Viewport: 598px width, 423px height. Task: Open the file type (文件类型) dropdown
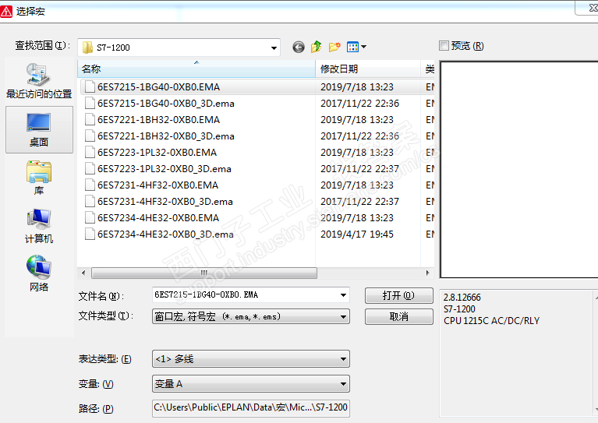251,317
